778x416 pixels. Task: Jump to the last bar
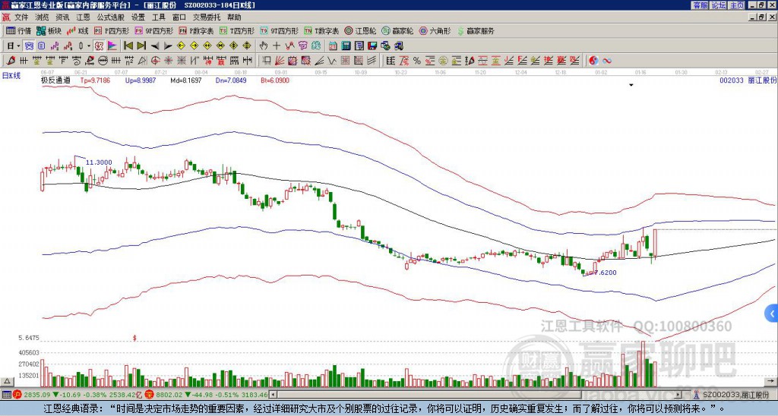click(x=141, y=46)
